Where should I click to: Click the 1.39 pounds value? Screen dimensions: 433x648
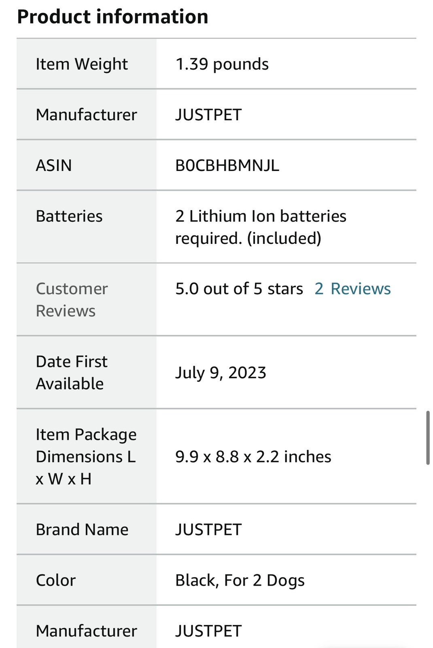pos(222,64)
